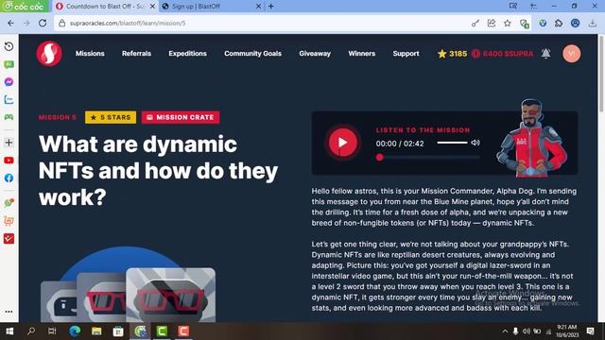Open Windows Start menu
The width and height of the screenshot is (605, 340).
(9, 331)
